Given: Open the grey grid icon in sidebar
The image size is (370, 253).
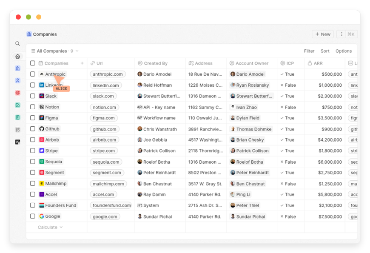Looking at the screenshot, I should click(18, 130).
